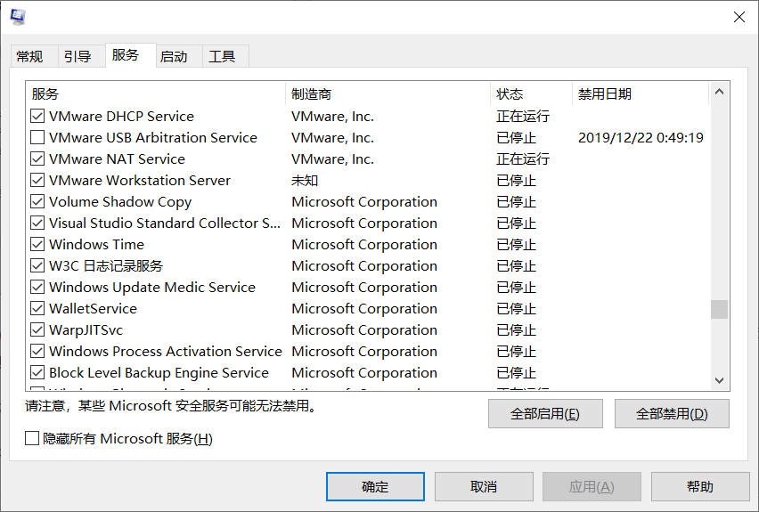Select the VMware DHCP Service row name

tap(121, 116)
